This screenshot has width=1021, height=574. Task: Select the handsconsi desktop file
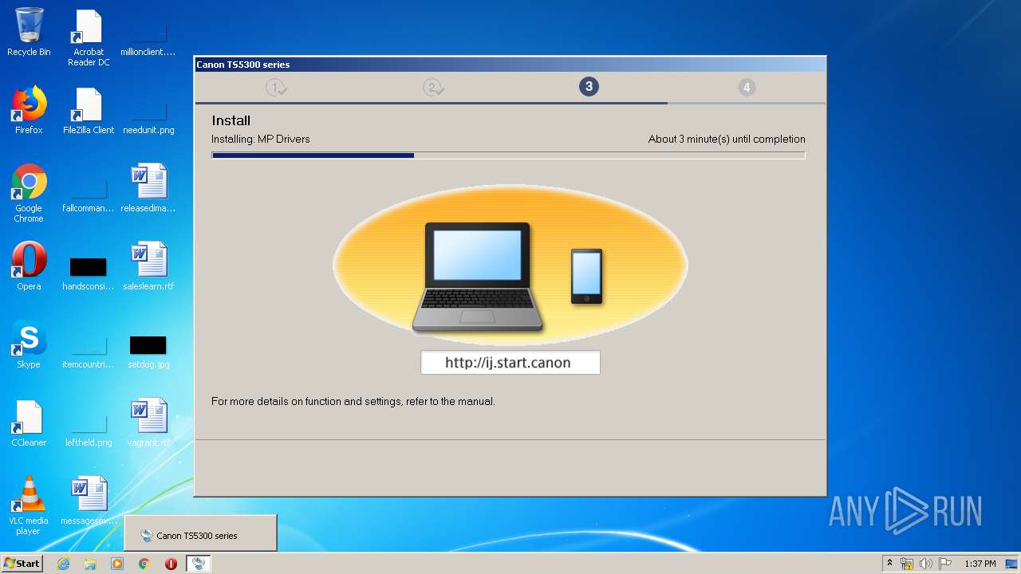[89, 273]
